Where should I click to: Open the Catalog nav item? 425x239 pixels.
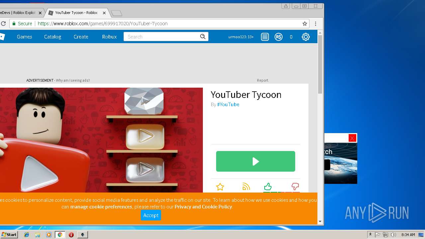(52, 37)
